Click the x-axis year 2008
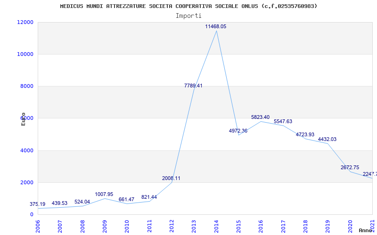The image size is (377, 235). click(x=82, y=227)
